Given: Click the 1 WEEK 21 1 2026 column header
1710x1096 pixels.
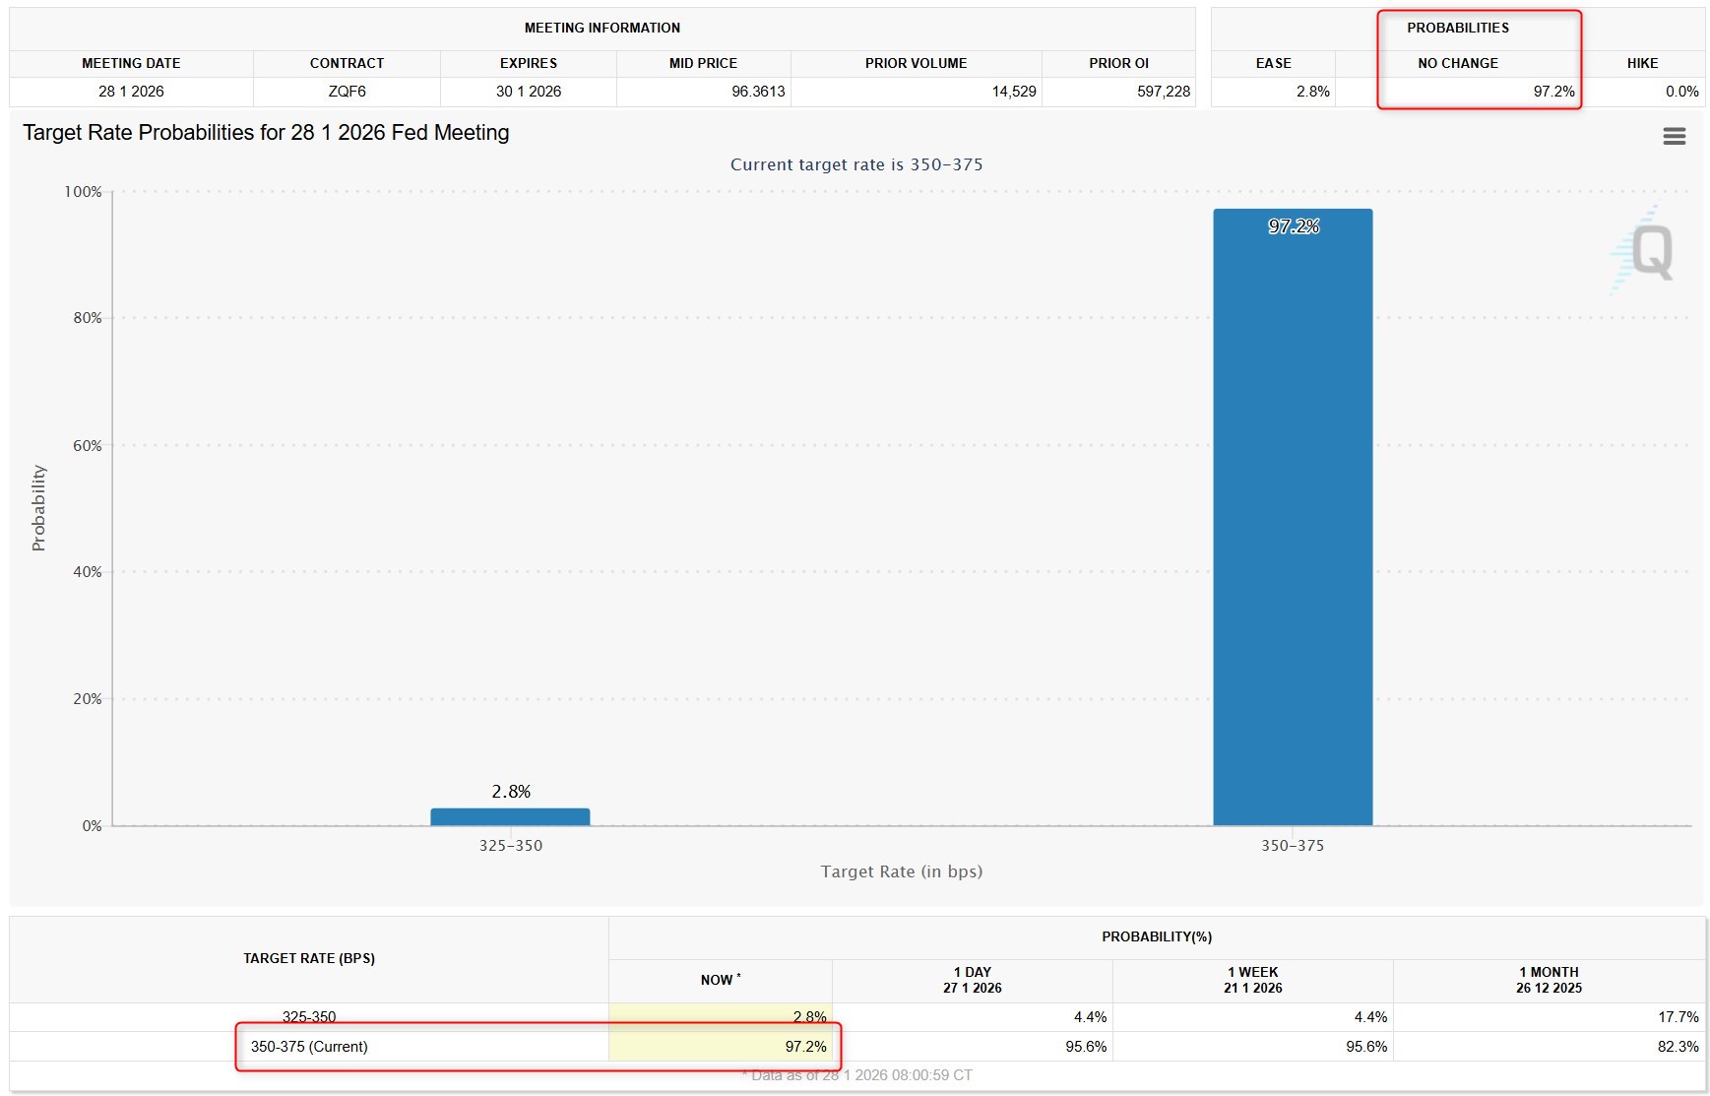Looking at the screenshot, I should point(1252,980).
